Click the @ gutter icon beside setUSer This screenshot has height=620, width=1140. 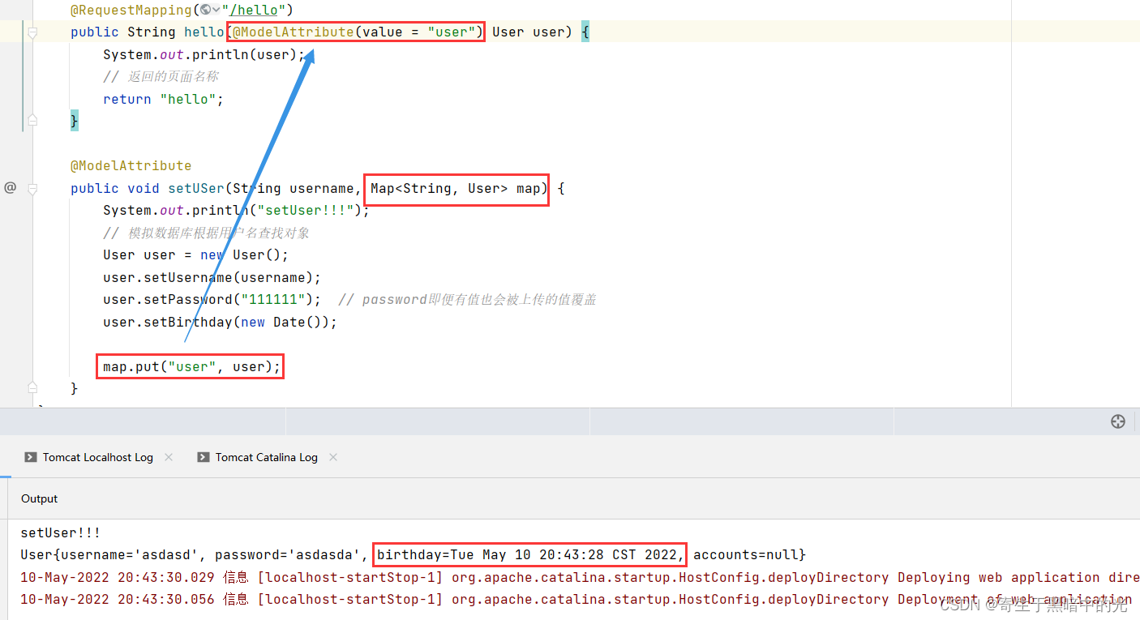tap(10, 188)
